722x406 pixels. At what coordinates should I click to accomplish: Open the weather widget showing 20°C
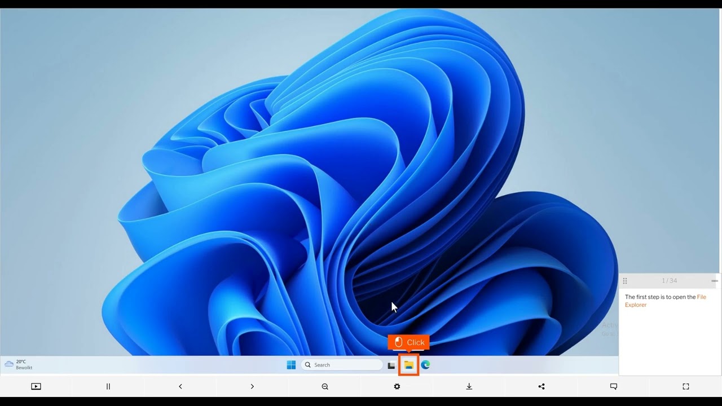pos(19,364)
